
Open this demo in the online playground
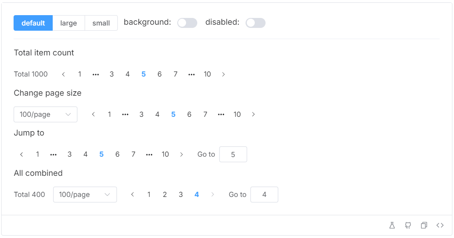pyautogui.click(x=392, y=225)
